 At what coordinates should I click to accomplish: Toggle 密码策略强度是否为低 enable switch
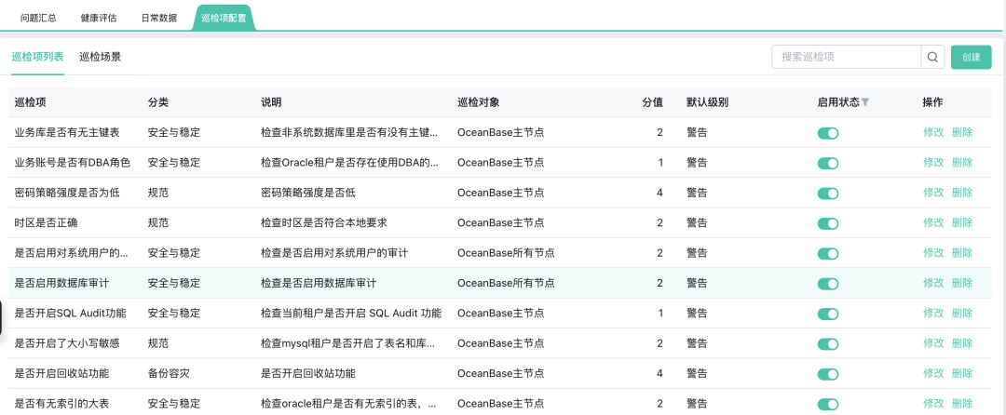(828, 194)
